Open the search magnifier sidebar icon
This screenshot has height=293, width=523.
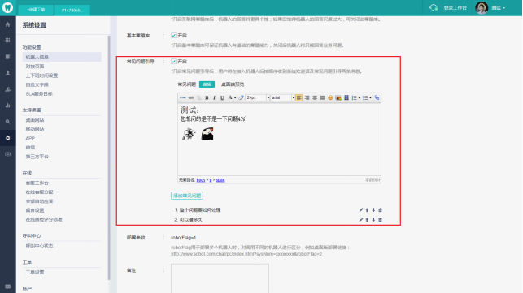tap(7, 122)
